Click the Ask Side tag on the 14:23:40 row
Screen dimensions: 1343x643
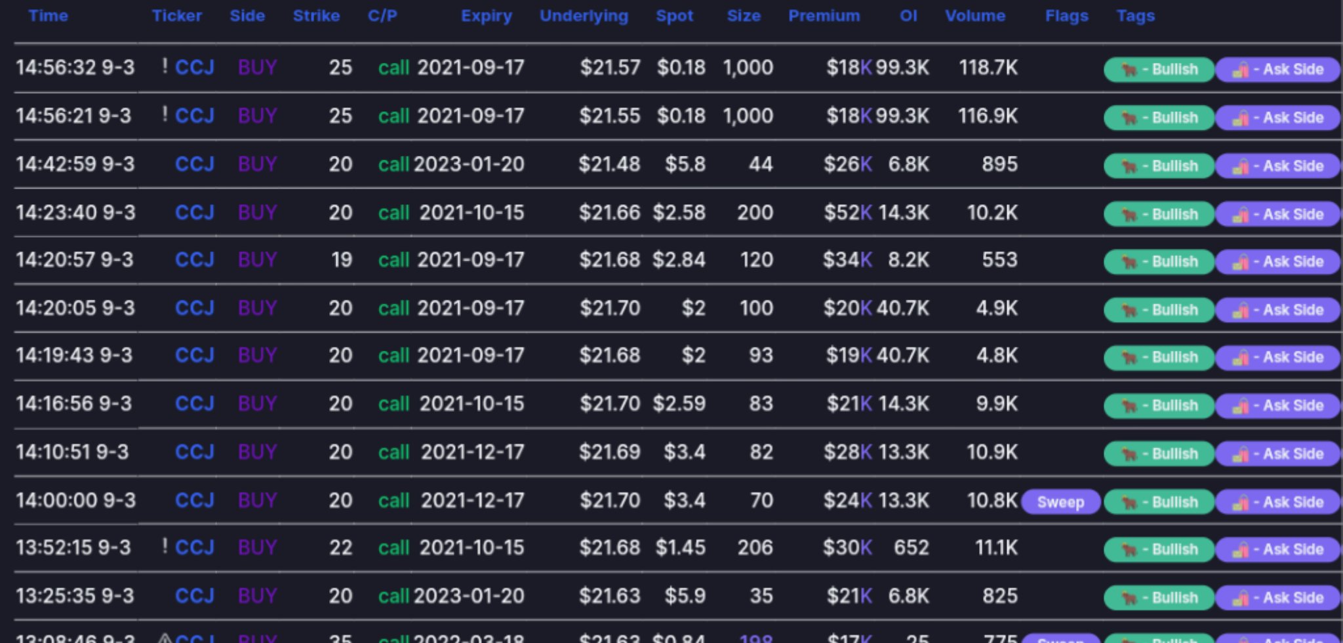click(x=1277, y=214)
